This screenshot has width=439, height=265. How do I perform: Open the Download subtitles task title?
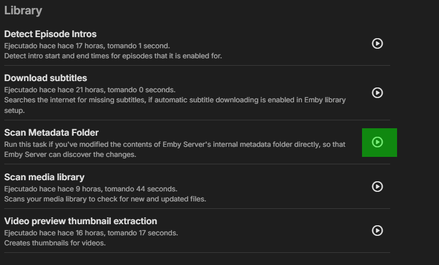click(x=46, y=78)
